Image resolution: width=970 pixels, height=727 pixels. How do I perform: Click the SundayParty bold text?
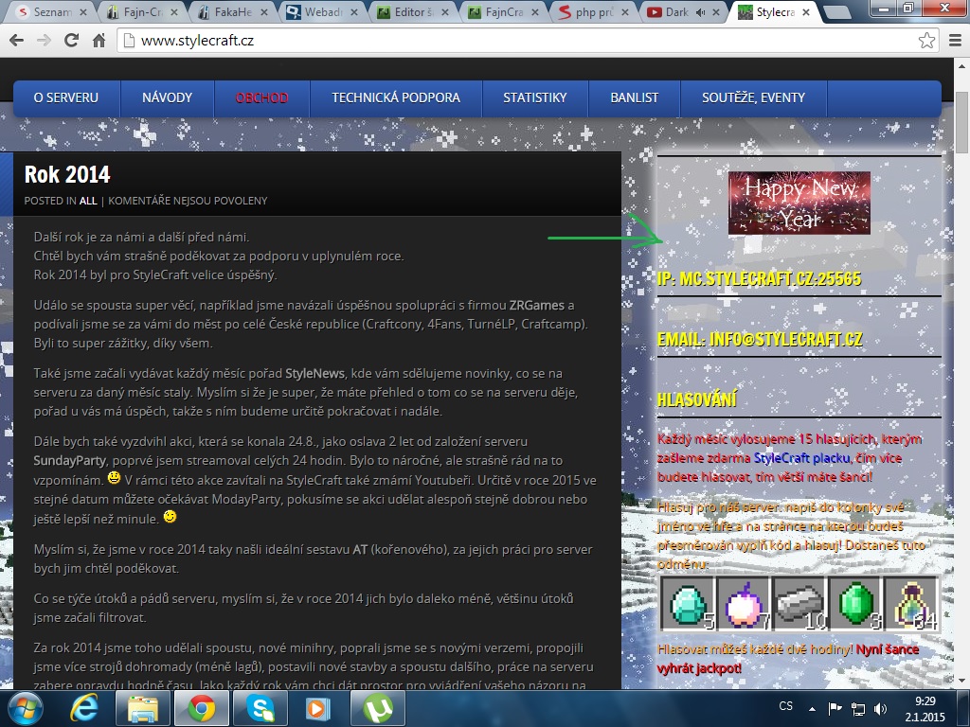point(69,461)
